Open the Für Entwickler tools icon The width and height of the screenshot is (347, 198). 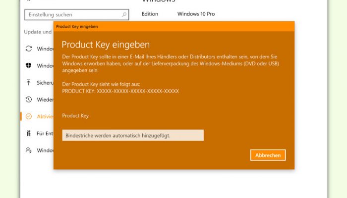coord(29,133)
